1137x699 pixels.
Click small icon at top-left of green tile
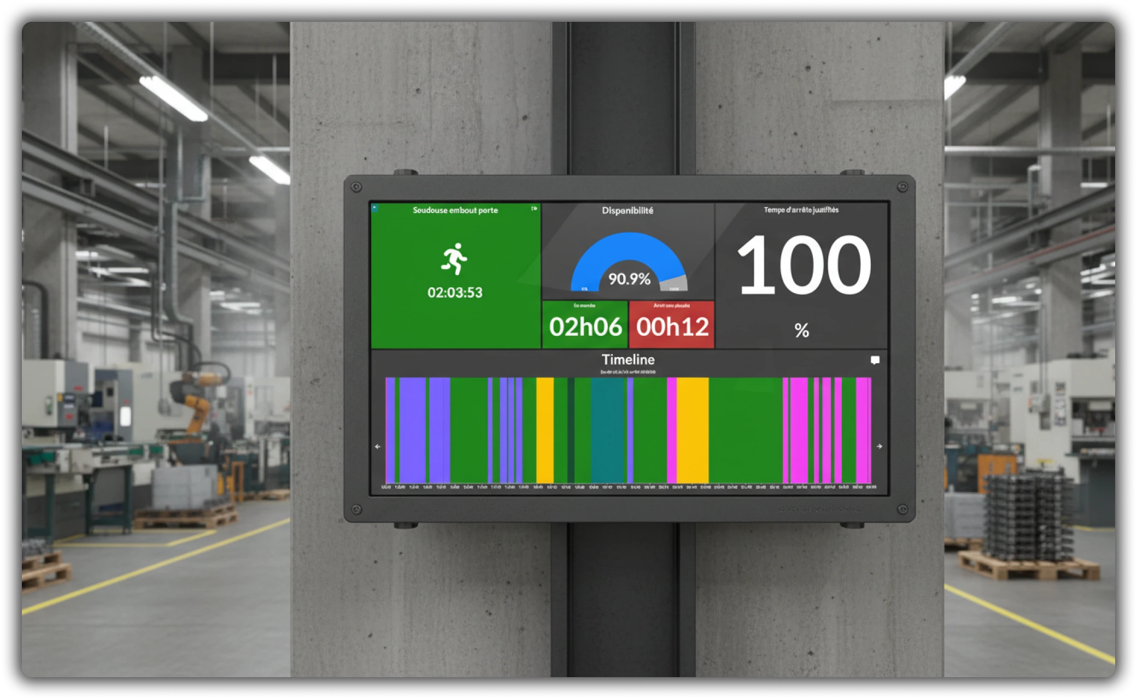click(375, 208)
